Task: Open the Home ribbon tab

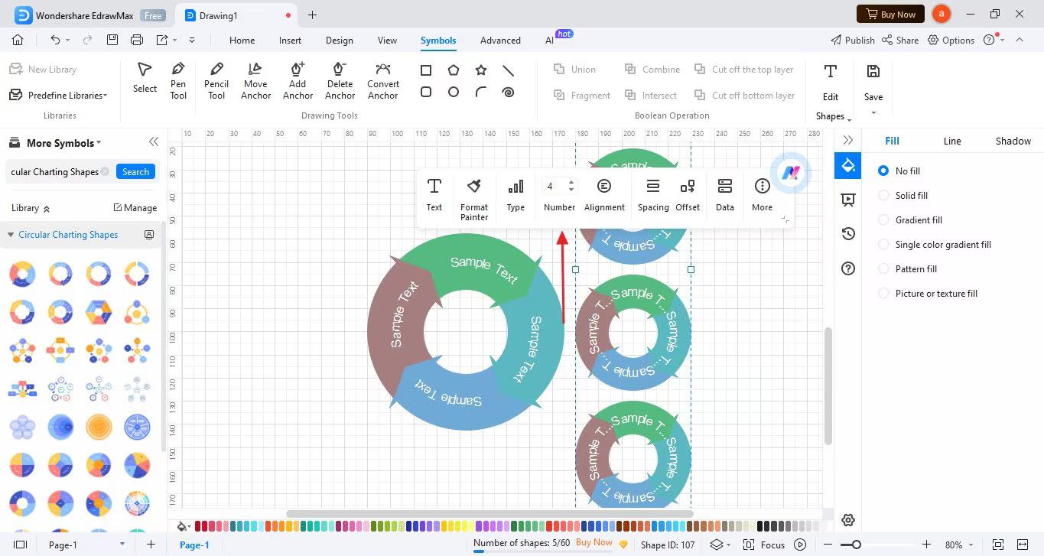Action: (x=242, y=41)
